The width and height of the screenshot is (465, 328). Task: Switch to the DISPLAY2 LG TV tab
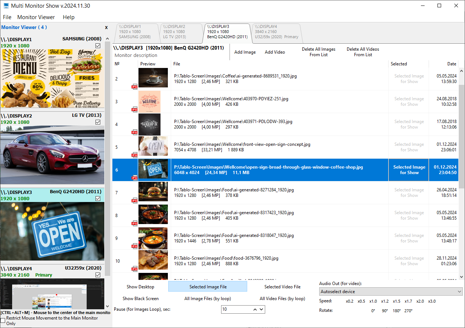pos(181,32)
